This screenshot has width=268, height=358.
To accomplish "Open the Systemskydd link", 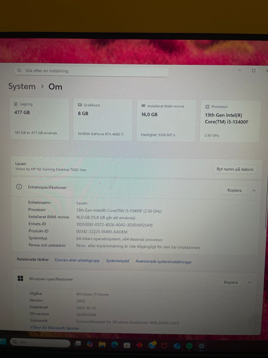I will click(x=118, y=261).
